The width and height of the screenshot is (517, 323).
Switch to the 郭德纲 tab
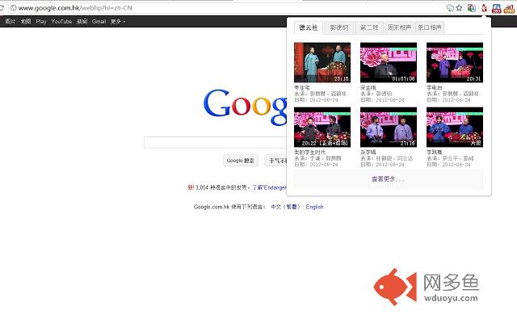[339, 27]
